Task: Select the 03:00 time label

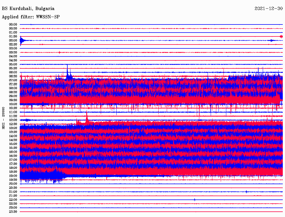Action: pyautogui.click(x=13, y=48)
